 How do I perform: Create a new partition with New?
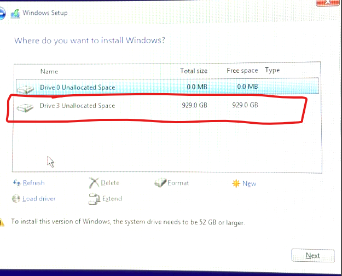[x=249, y=183]
